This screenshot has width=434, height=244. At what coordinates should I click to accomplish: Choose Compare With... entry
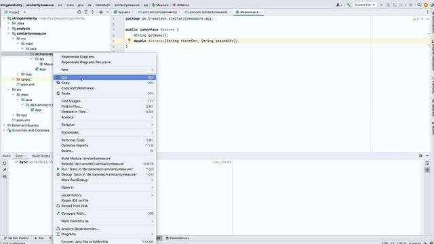point(104,213)
